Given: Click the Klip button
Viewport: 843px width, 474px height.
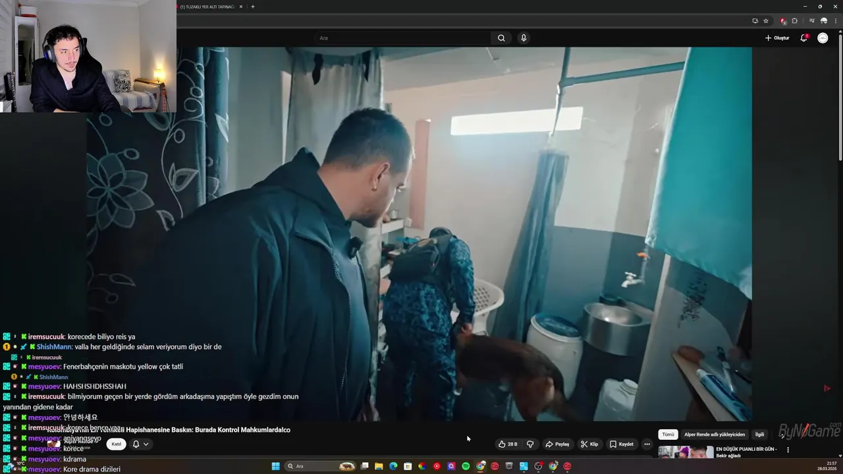Looking at the screenshot, I should pos(589,444).
